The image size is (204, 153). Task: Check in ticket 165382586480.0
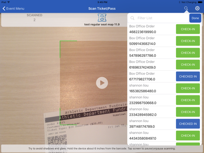[x=188, y=88]
